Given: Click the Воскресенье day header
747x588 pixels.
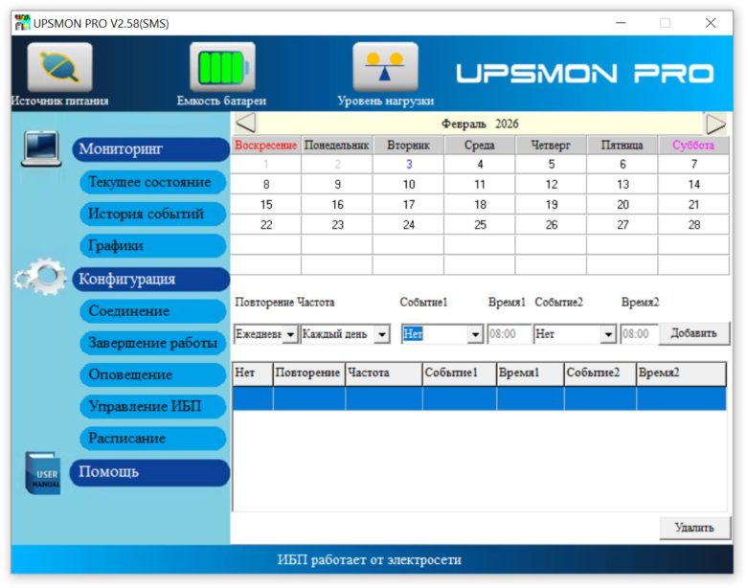Looking at the screenshot, I should tap(266, 146).
